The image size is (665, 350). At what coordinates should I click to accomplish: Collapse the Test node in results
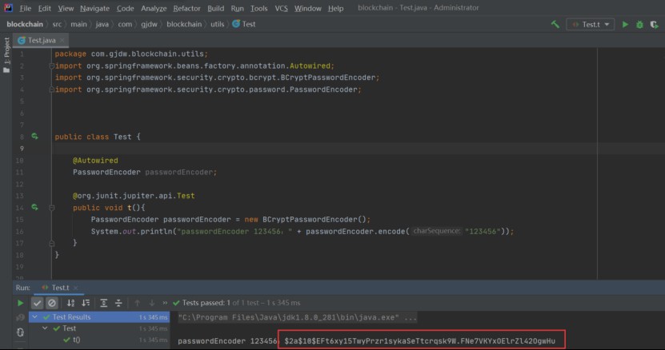click(46, 328)
